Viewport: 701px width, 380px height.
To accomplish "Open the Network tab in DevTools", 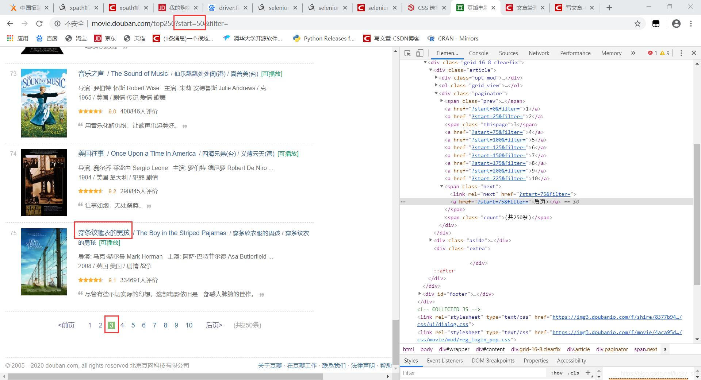I will [539, 53].
